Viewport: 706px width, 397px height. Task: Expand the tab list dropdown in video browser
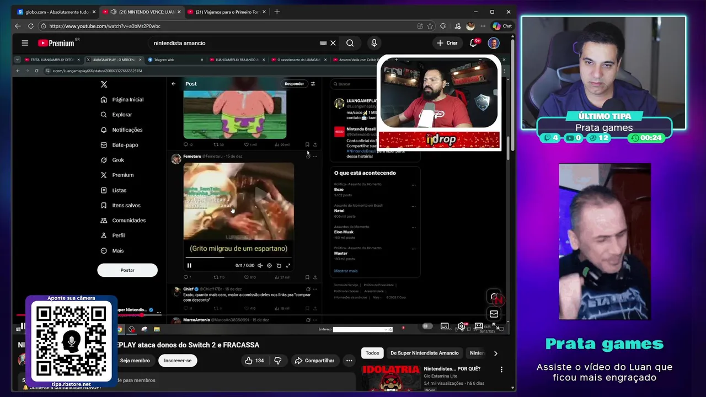[x=18, y=60]
